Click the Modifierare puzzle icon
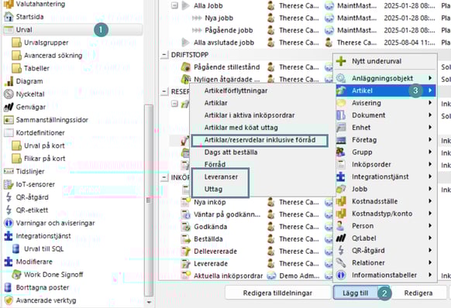Viewport: 451px width, 308px height. pyautogui.click(x=9, y=262)
